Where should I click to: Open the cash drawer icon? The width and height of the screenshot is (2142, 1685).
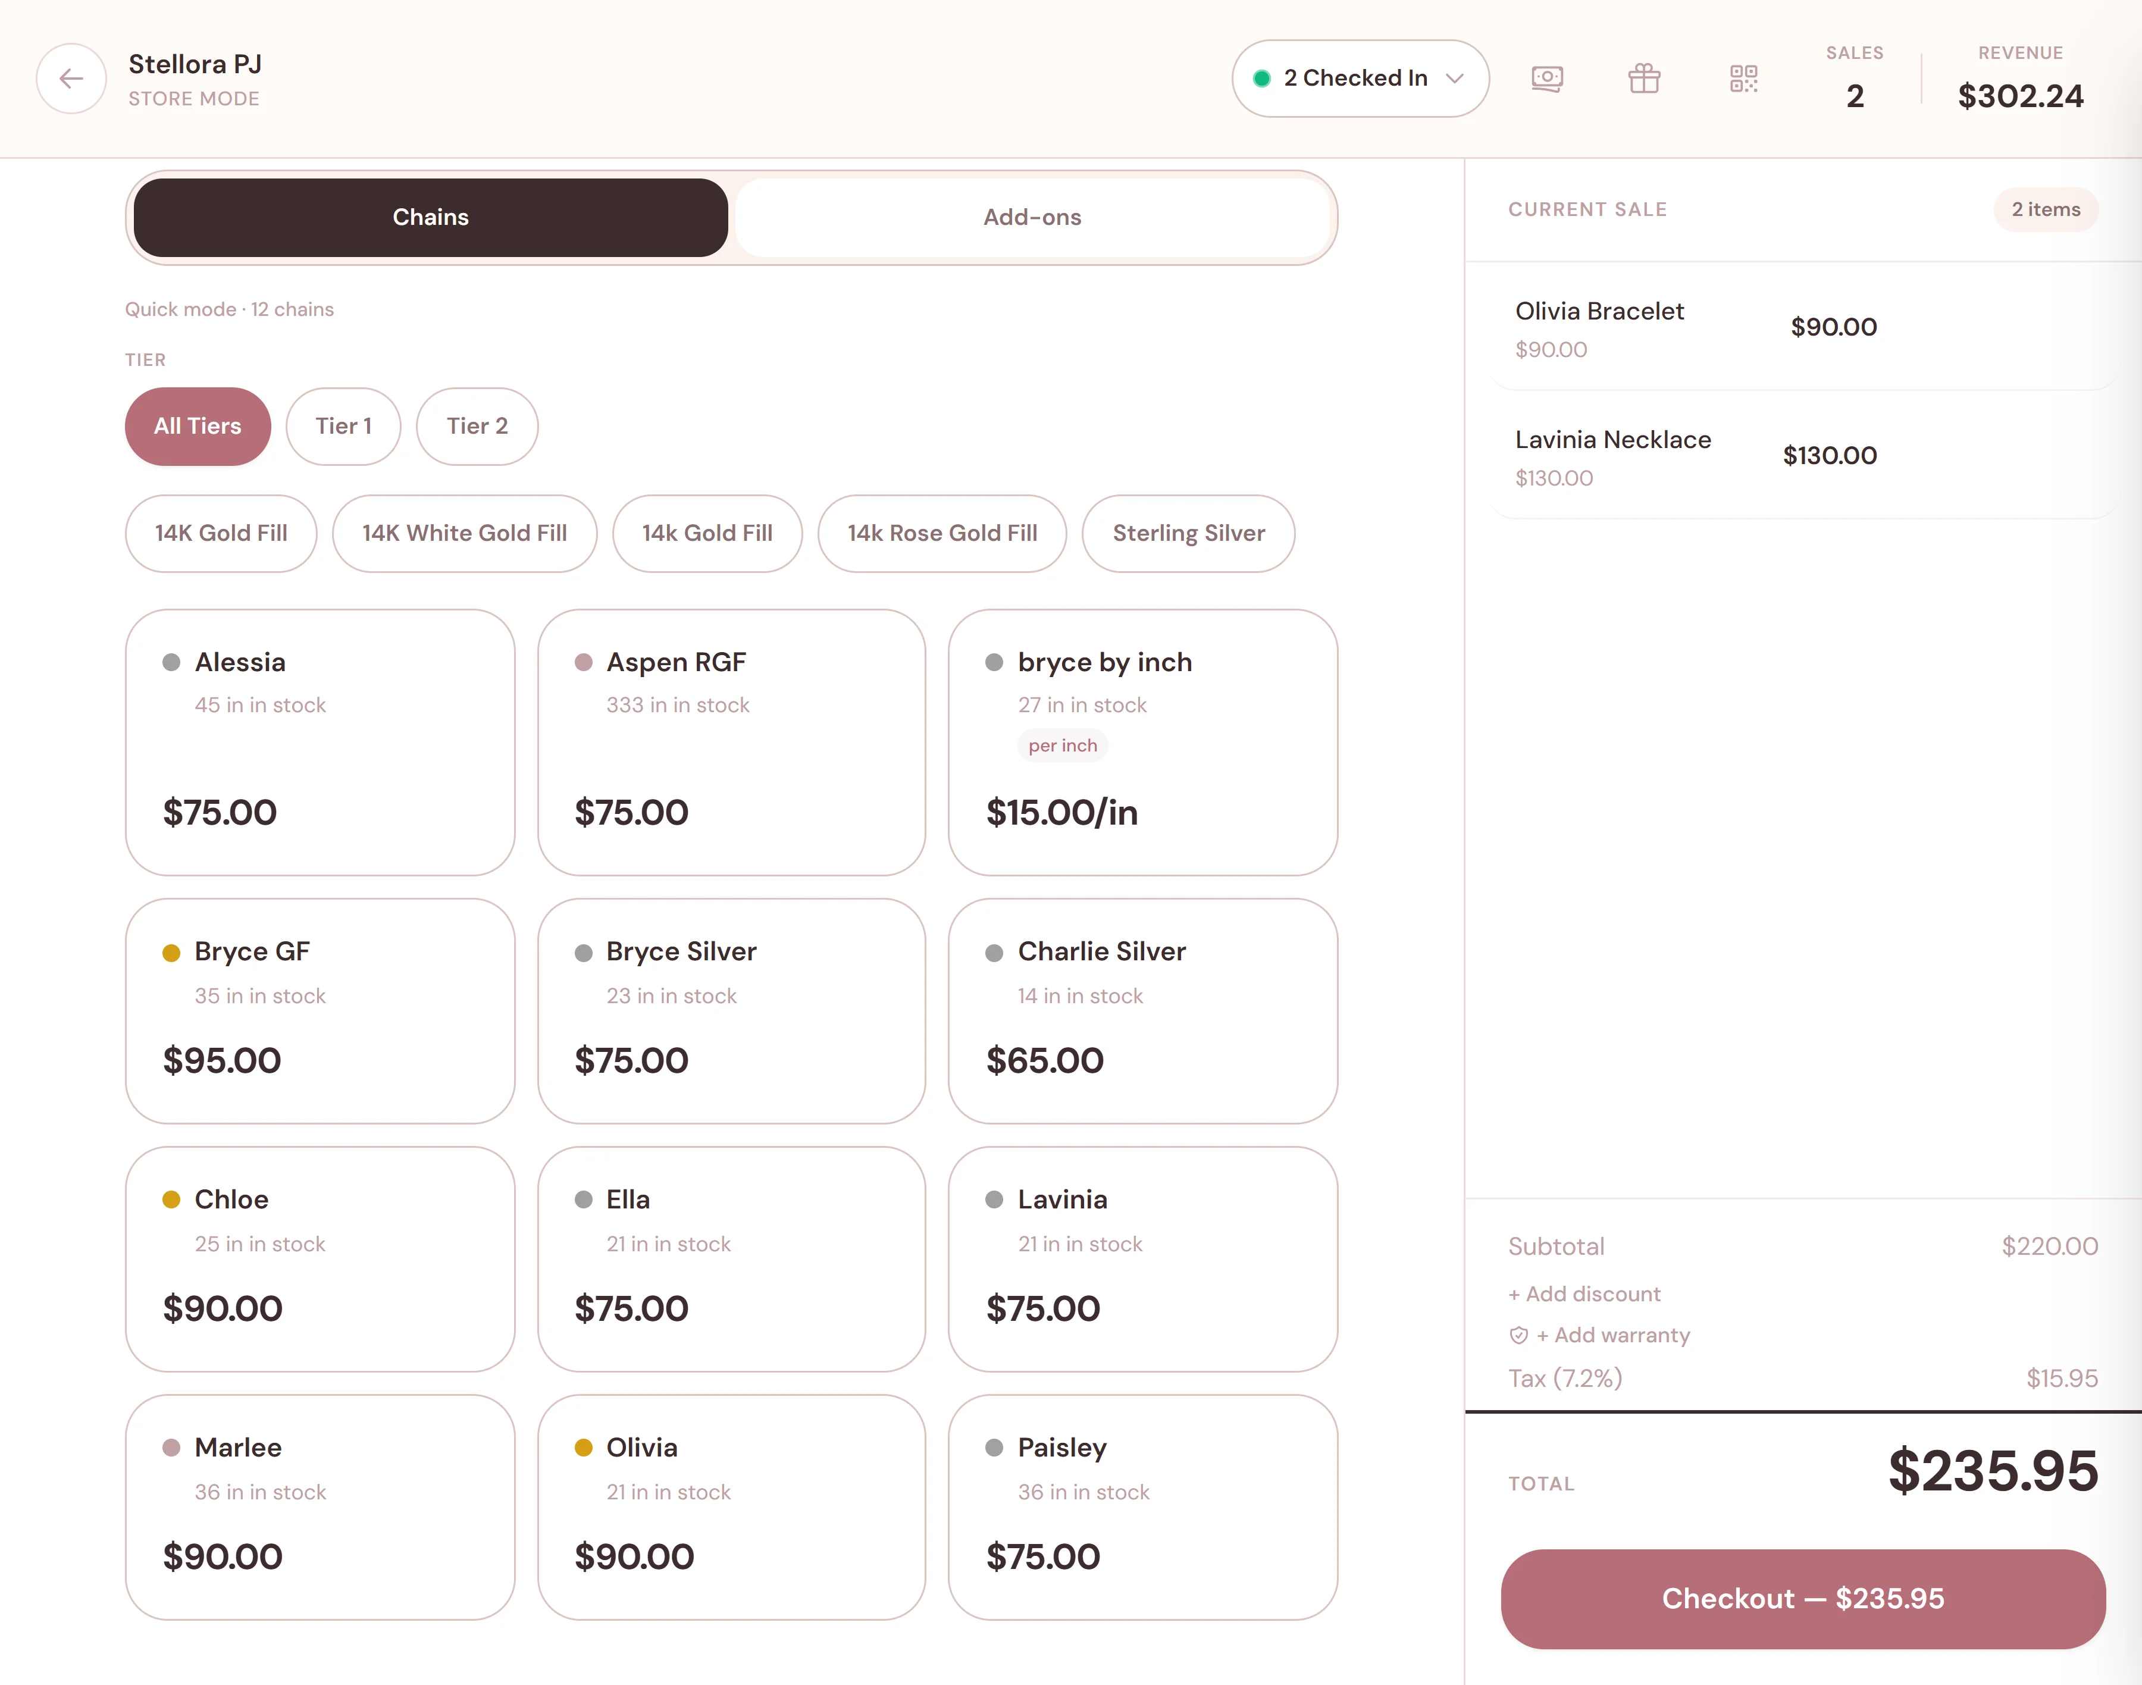[1546, 79]
